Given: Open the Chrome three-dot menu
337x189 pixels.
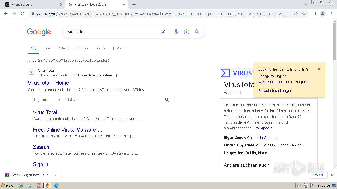Looking at the screenshot, I should pyautogui.click(x=331, y=14).
